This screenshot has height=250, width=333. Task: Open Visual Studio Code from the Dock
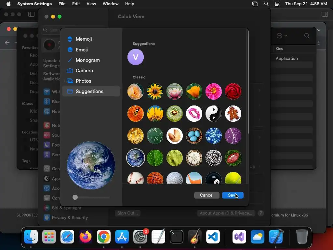[x=213, y=237]
